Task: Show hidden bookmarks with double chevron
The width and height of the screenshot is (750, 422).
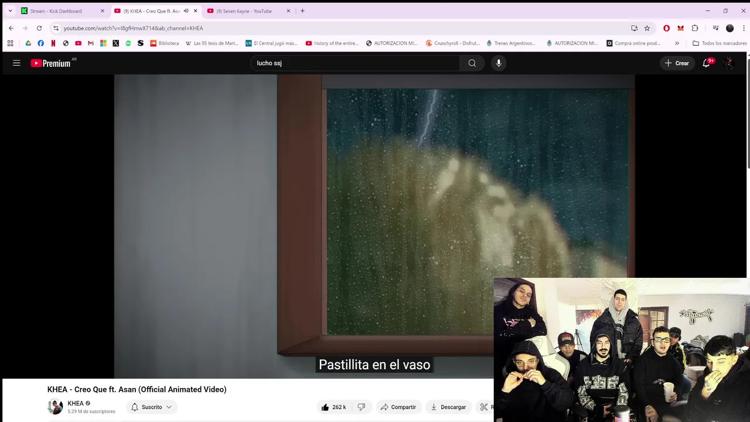Action: tap(677, 43)
